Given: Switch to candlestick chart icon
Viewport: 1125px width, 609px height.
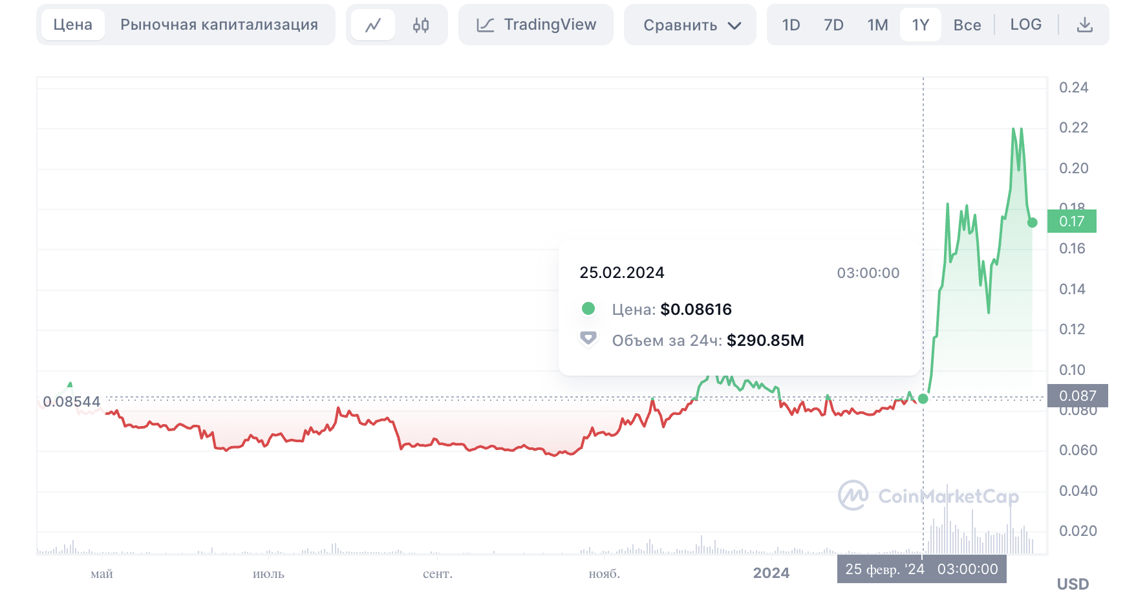Looking at the screenshot, I should point(421,25).
